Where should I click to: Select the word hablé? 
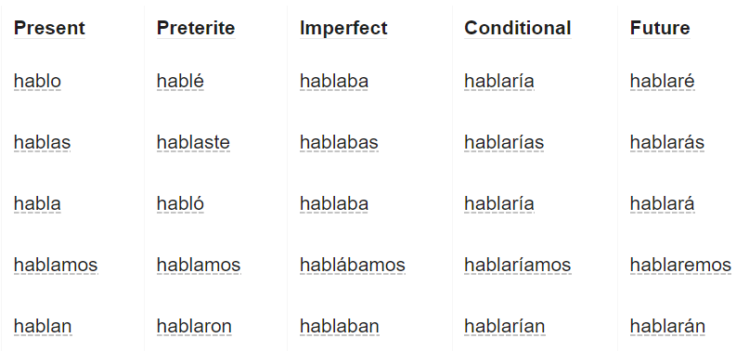tap(180, 81)
